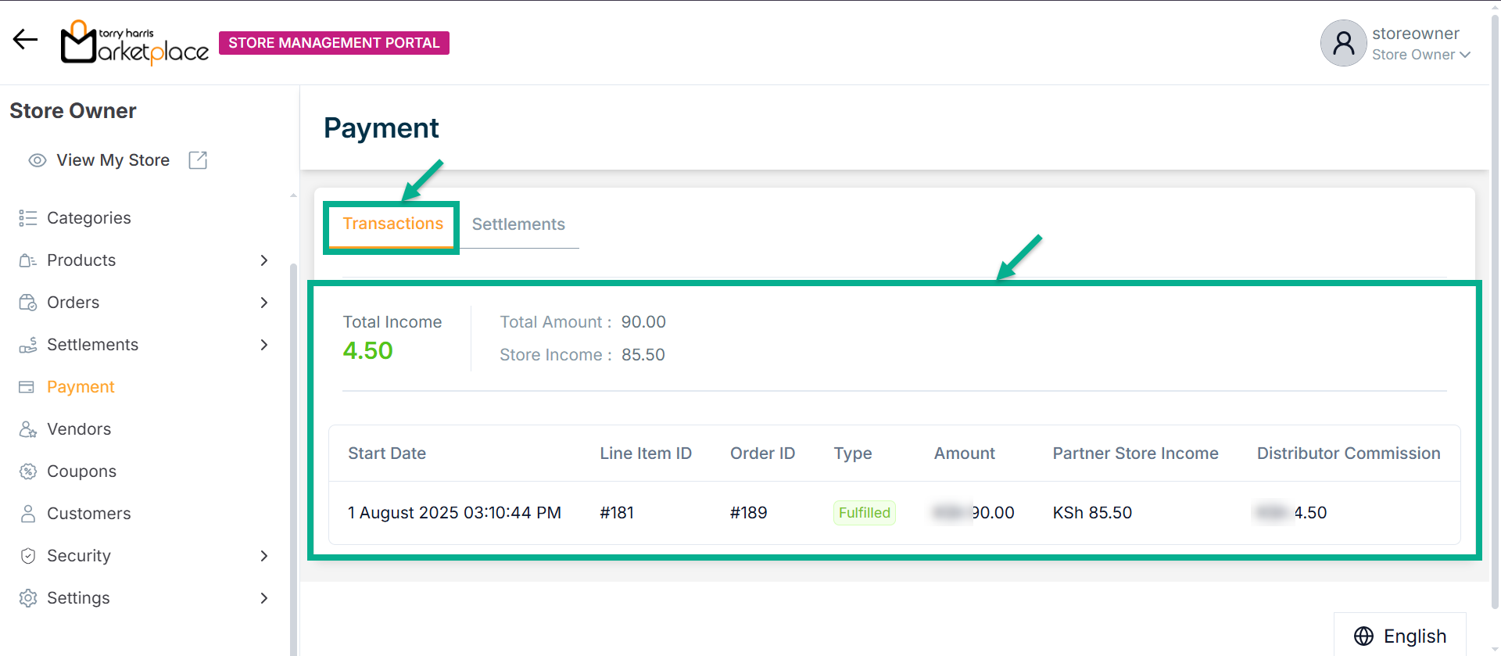Click the eye icon next to View My Store
Viewport: 1501px width, 656px height.
[37, 160]
